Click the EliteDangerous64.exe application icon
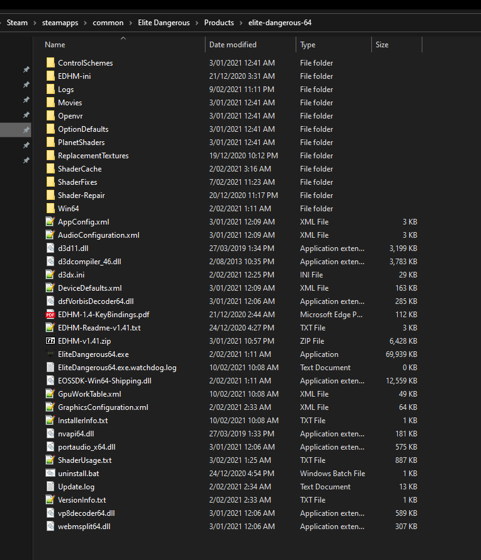 50,354
